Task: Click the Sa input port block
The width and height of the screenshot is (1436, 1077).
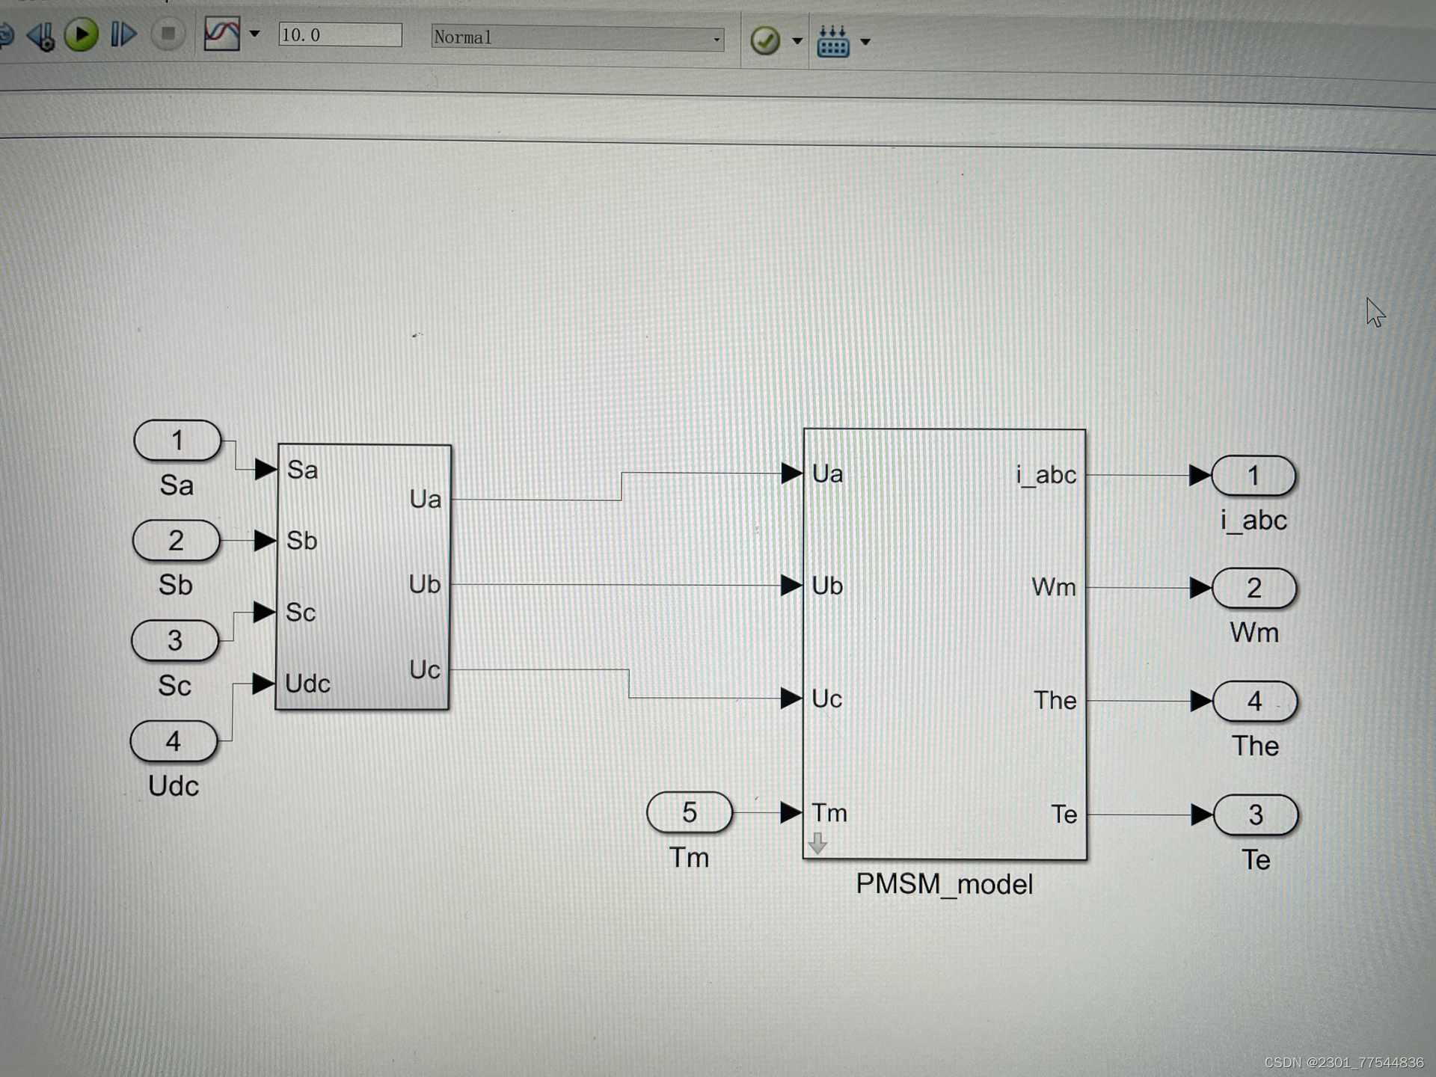Action: click(x=177, y=441)
